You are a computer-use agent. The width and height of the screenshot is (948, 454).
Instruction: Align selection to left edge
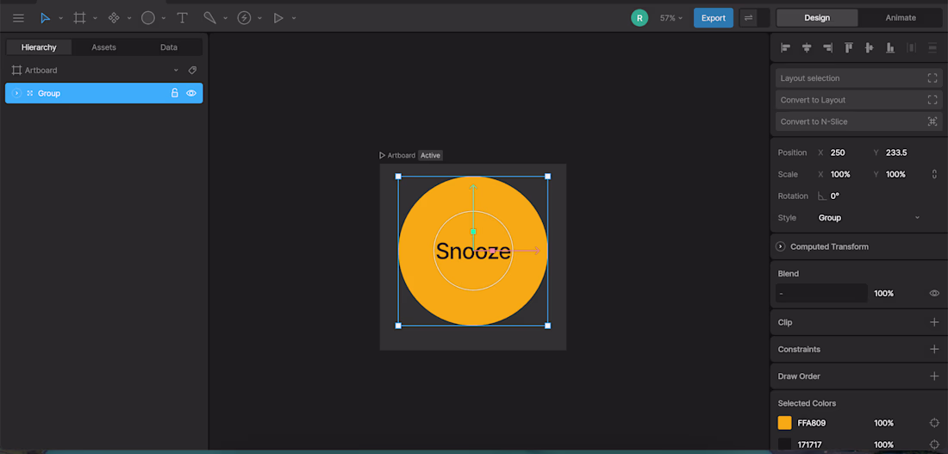click(x=786, y=47)
